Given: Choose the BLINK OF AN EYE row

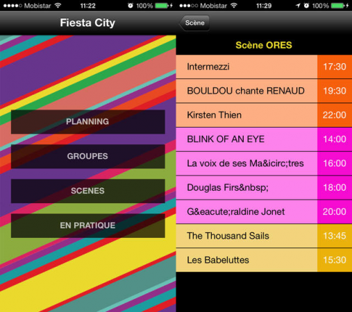Looking at the screenshot, I should point(264,139).
